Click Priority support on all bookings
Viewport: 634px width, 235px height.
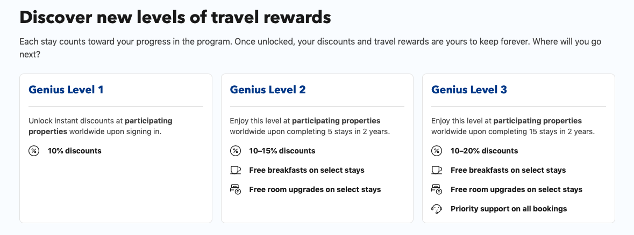coord(508,209)
